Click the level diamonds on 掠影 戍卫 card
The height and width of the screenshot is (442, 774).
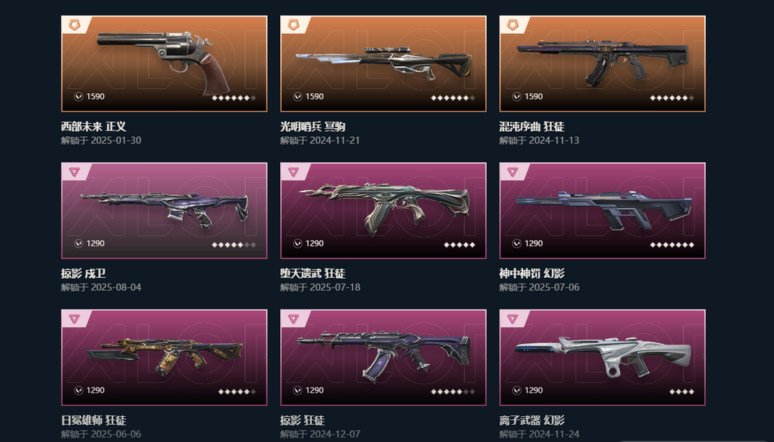click(234, 245)
